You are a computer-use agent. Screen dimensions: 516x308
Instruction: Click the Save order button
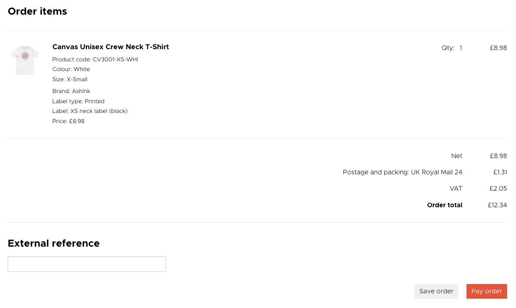tap(436, 291)
